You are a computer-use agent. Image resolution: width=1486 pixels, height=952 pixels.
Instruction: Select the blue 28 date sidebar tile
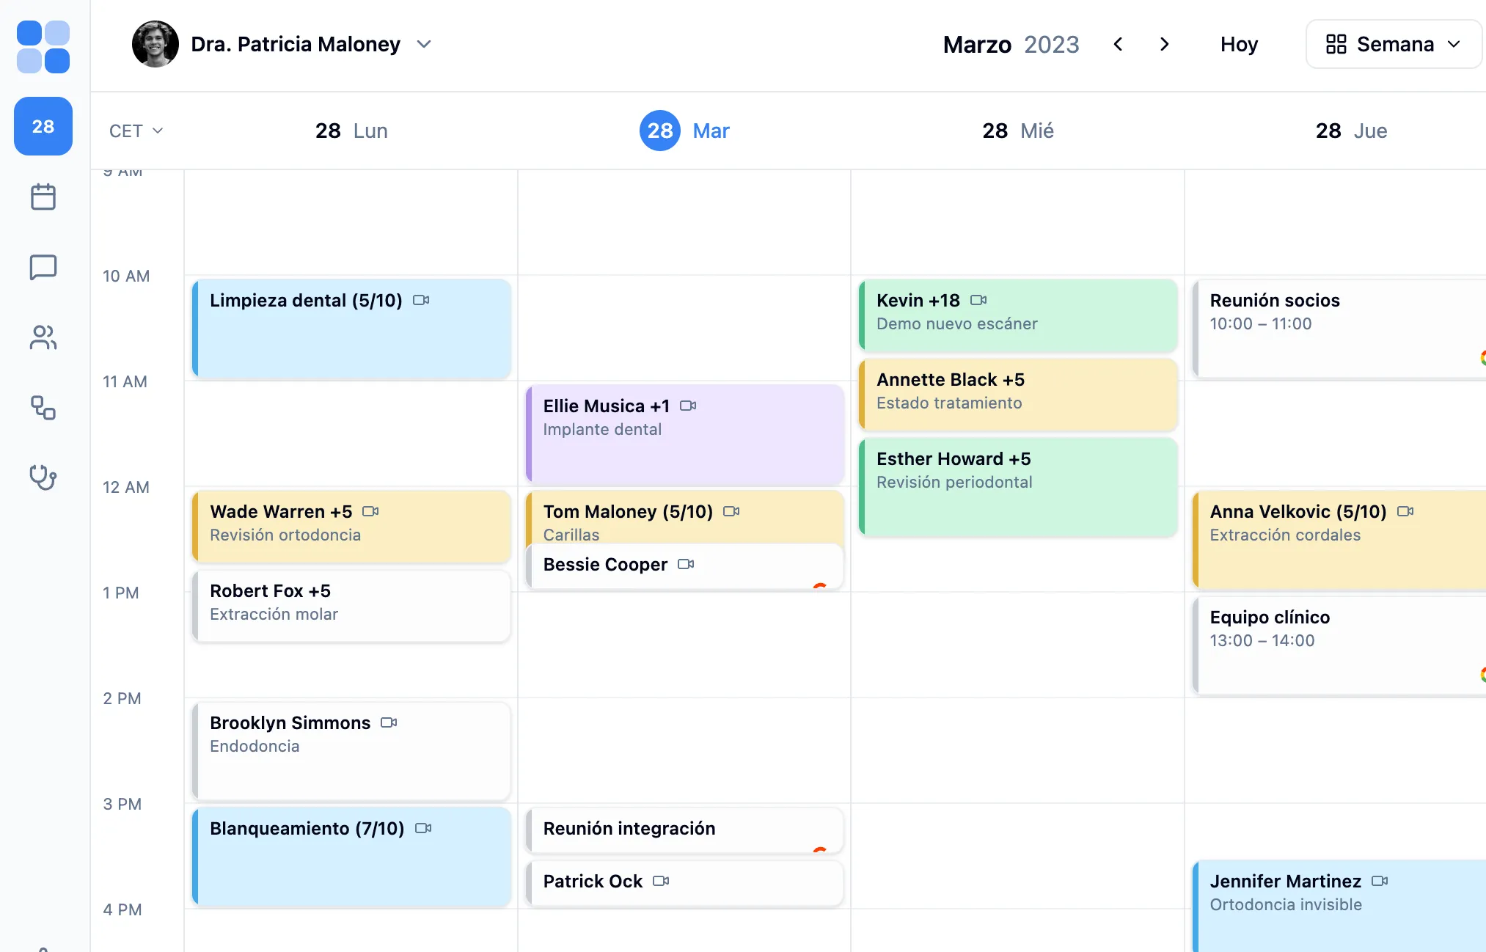tap(43, 126)
